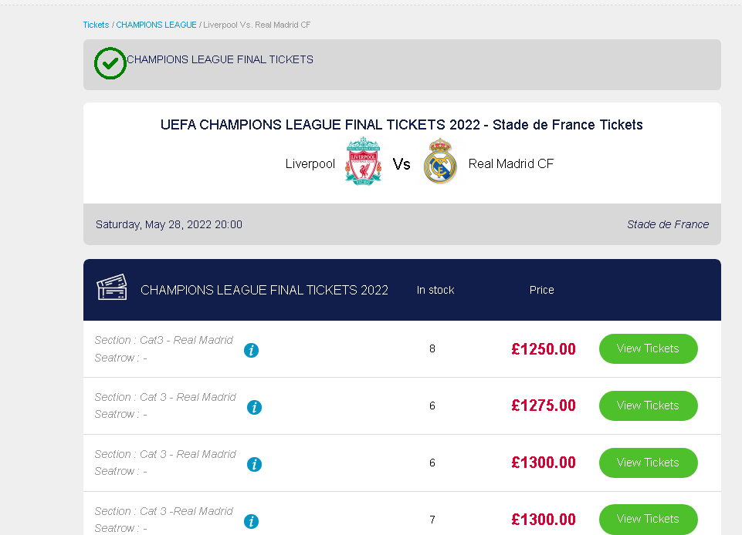The image size is (742, 535).
Task: Show info for the 6-in-stock £1300.00 ticket
Action: pyautogui.click(x=254, y=464)
